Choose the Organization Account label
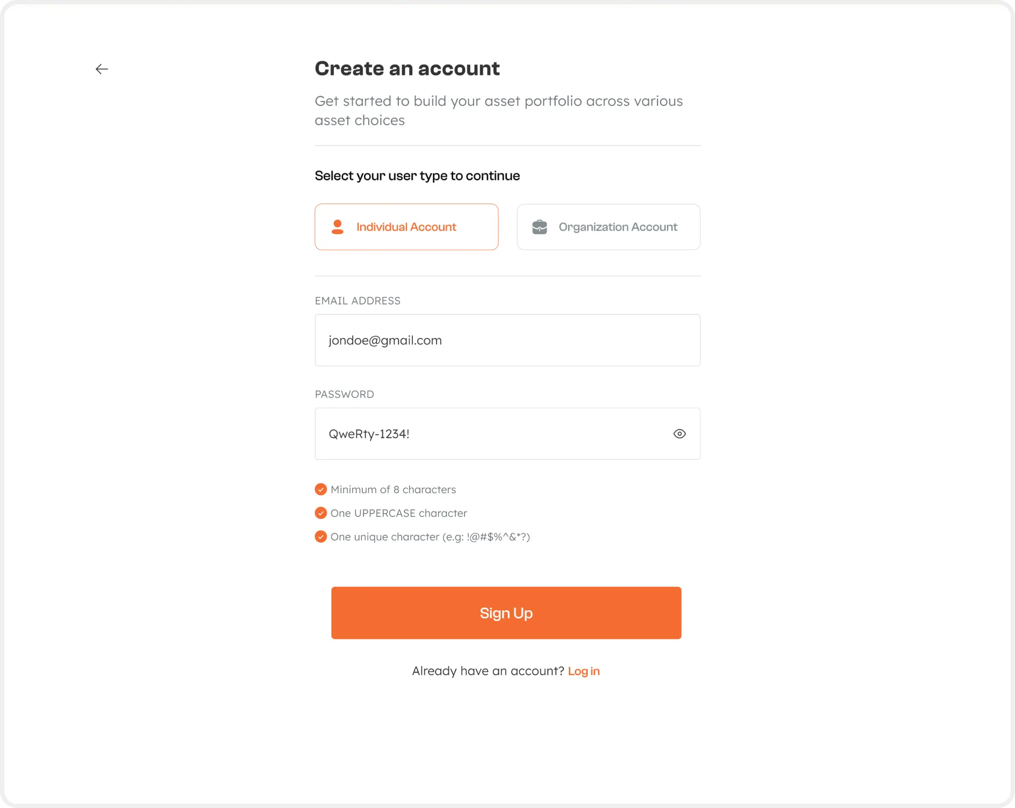The width and height of the screenshot is (1015, 808). click(x=618, y=227)
